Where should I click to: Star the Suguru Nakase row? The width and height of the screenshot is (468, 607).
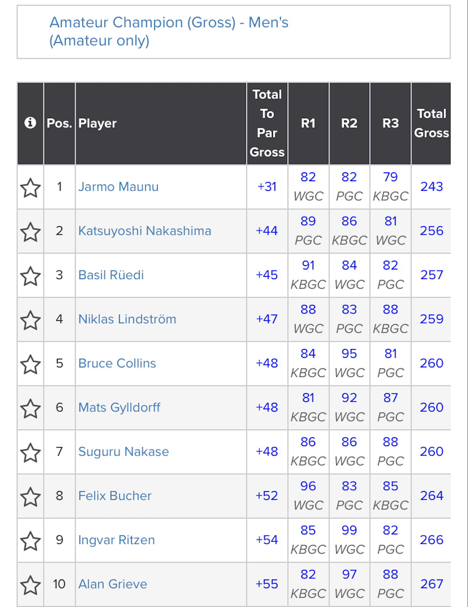[x=30, y=453]
